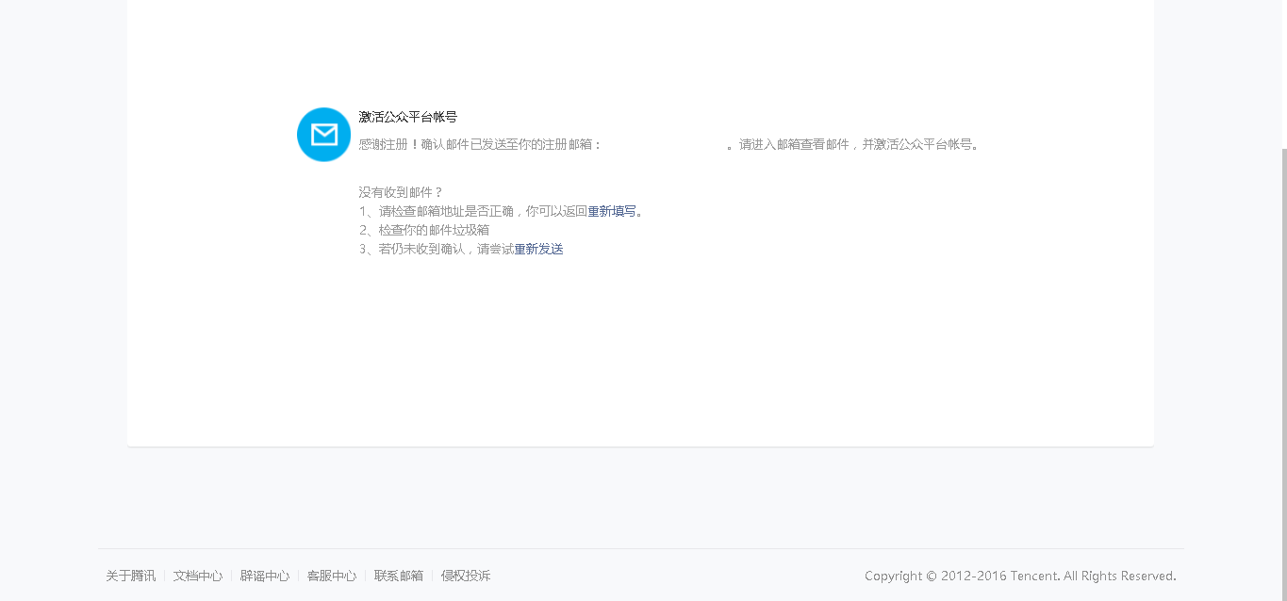Viewport: 1287px width, 601px height.
Task: Open 客服中心 support link
Action: click(331, 576)
